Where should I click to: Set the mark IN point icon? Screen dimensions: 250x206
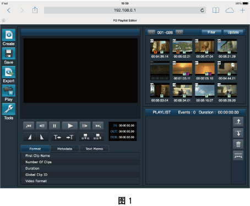(30, 137)
